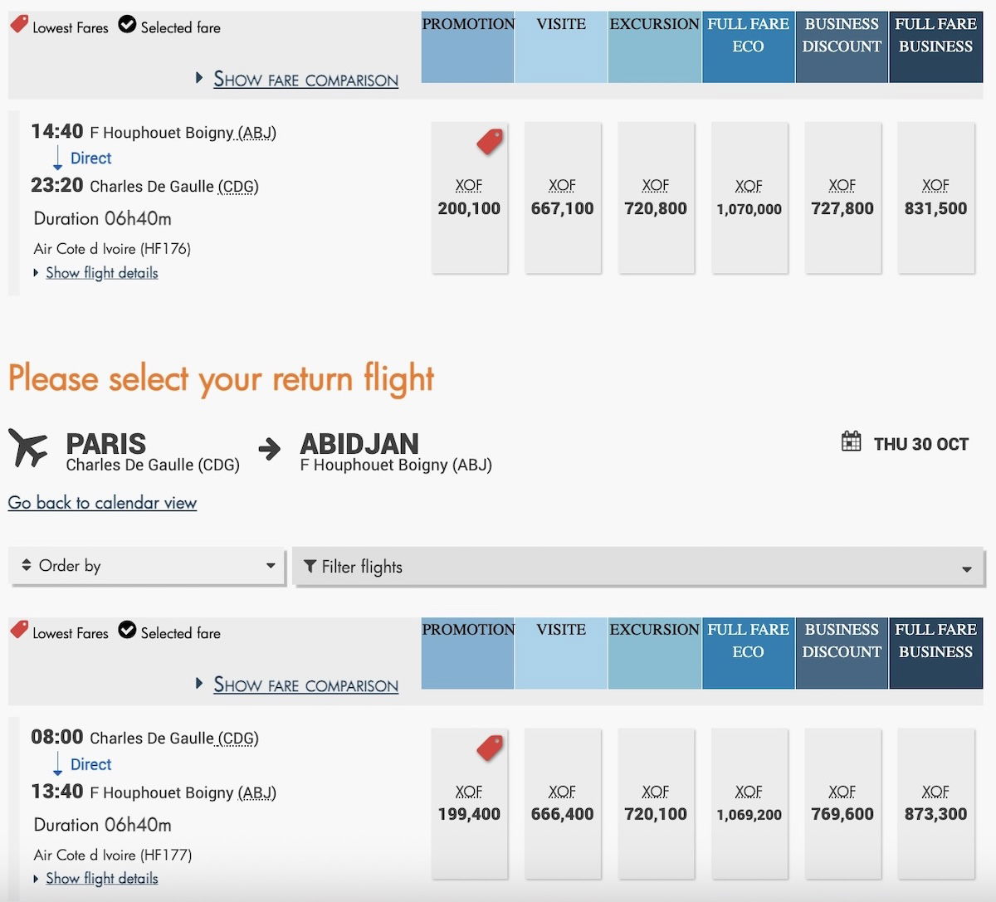Image resolution: width=996 pixels, height=902 pixels.
Task: Click the red lowest-fare tag on 200,100 fare
Action: (490, 142)
